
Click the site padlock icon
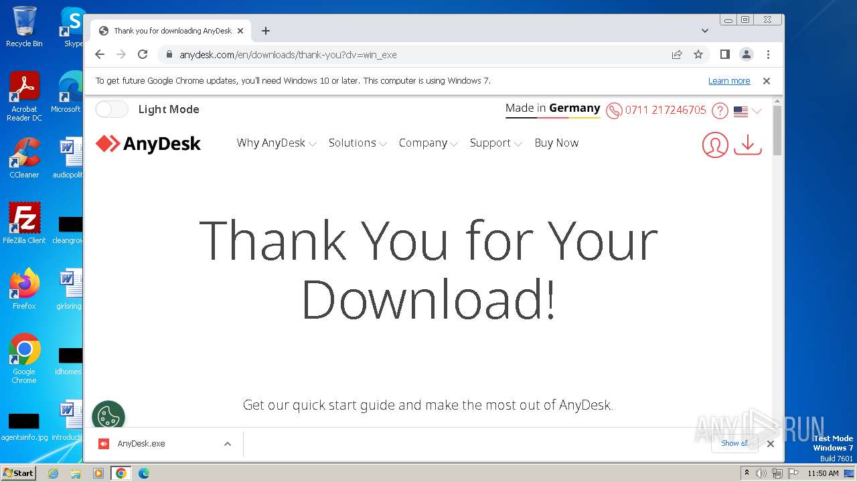pos(169,55)
